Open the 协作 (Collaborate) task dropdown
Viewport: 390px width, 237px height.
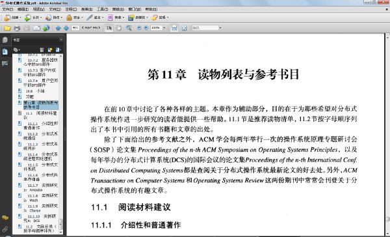54,18
